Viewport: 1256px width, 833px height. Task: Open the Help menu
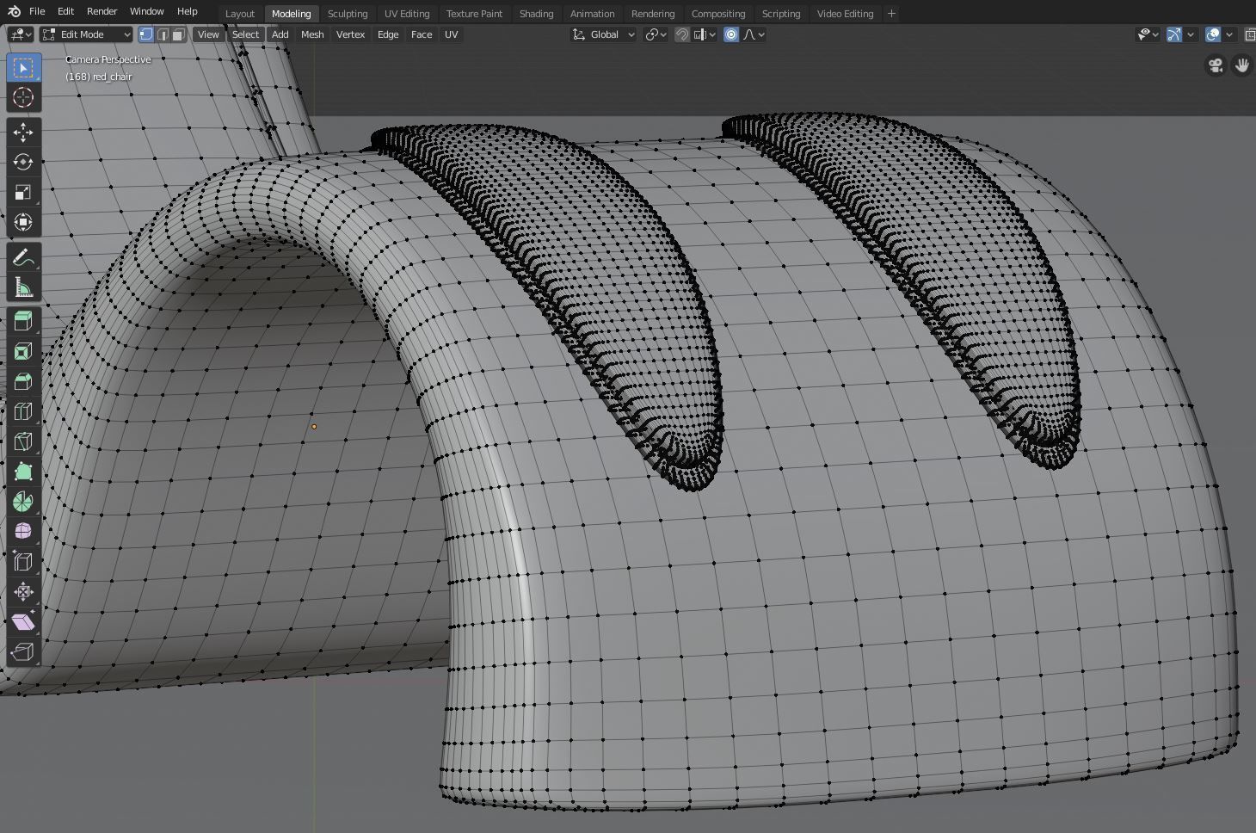pyautogui.click(x=187, y=11)
